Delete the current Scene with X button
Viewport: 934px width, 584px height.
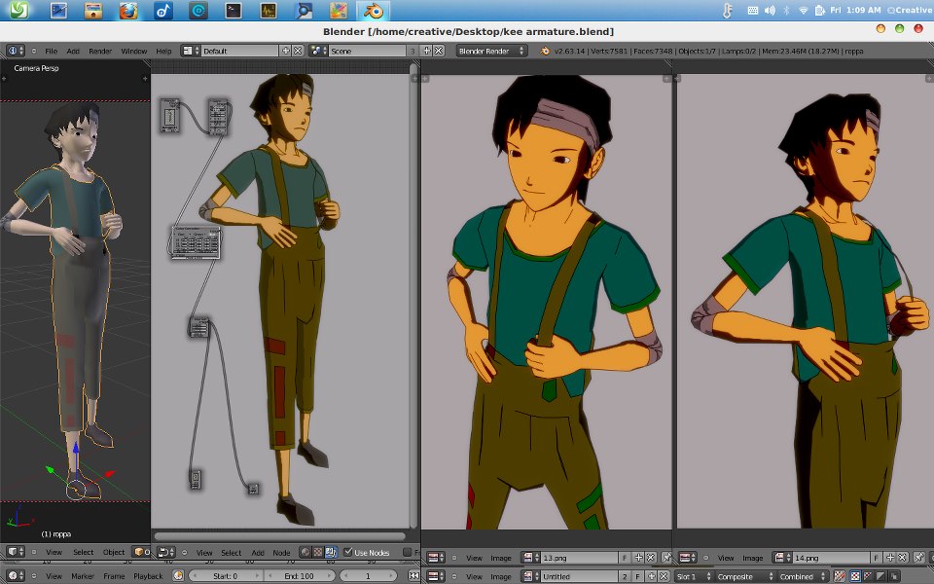(x=439, y=51)
